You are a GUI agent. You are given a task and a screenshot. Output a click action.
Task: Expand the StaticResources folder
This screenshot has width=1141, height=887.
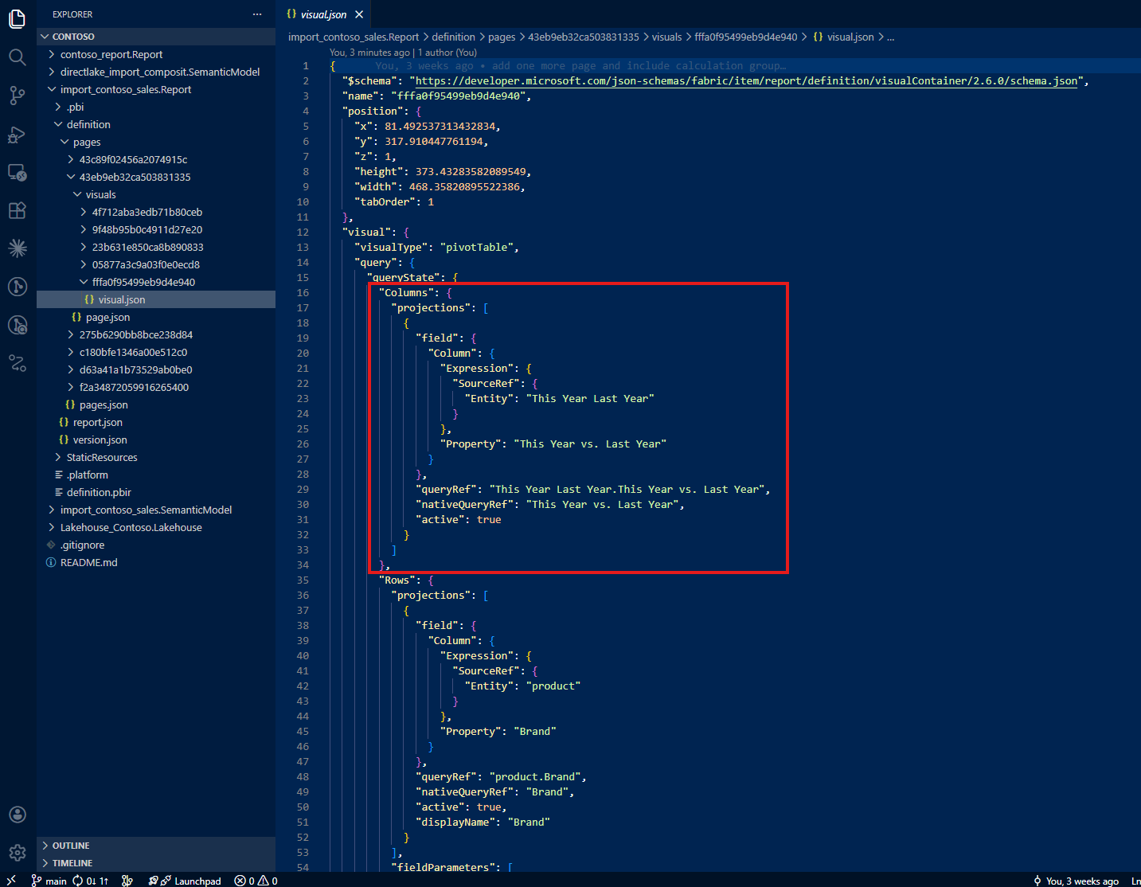(x=155, y=457)
